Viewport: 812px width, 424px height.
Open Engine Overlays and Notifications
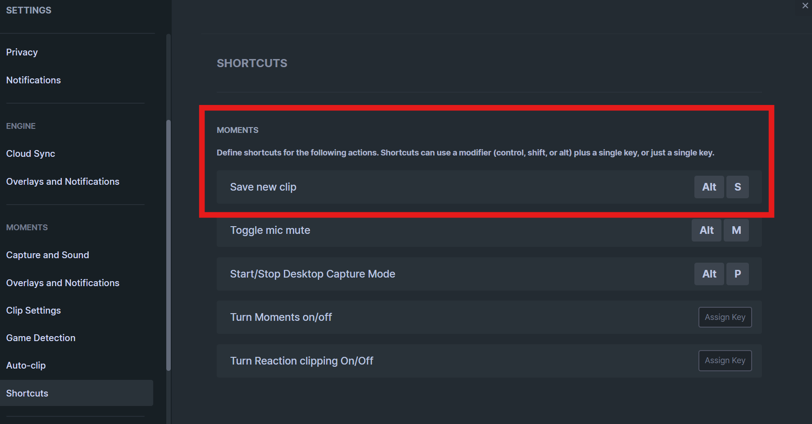(63, 182)
